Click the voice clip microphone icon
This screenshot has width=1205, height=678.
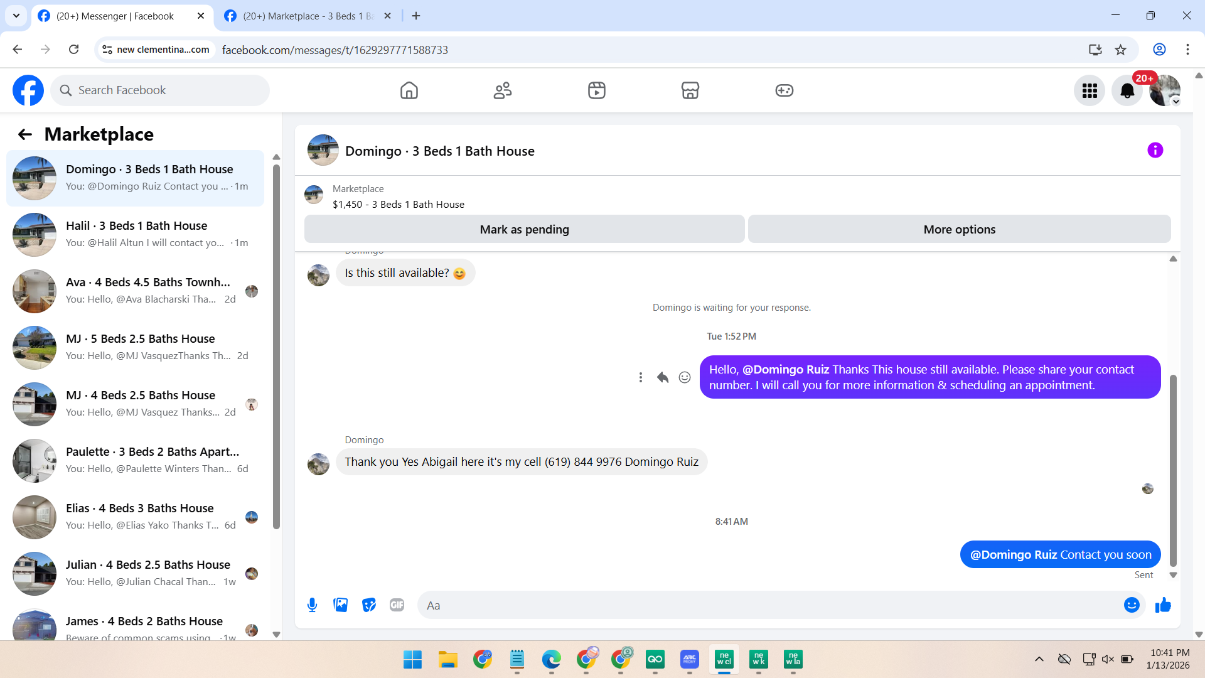[x=312, y=605]
